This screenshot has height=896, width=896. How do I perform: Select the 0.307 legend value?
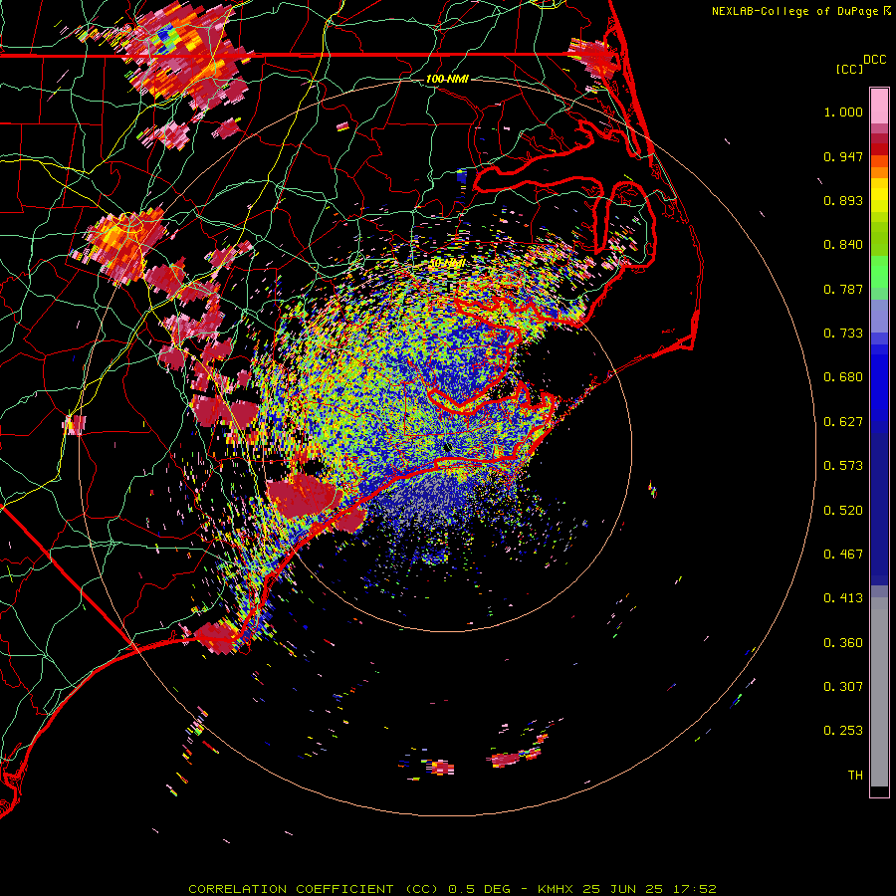[843, 687]
